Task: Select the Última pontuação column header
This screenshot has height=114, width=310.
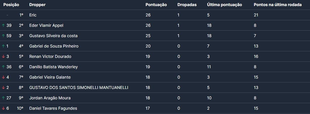Action: (x=224, y=5)
